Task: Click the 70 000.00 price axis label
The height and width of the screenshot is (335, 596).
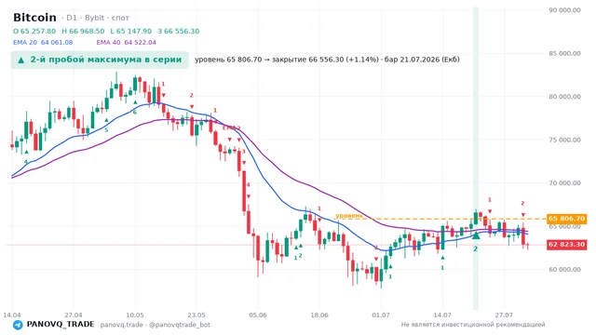Action: pyautogui.click(x=564, y=183)
